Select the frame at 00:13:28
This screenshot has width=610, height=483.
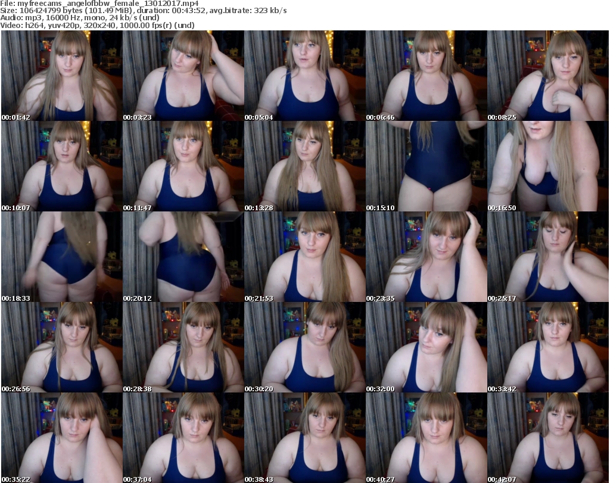click(x=304, y=166)
